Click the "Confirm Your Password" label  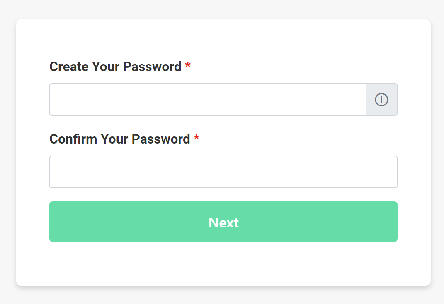[x=119, y=139]
